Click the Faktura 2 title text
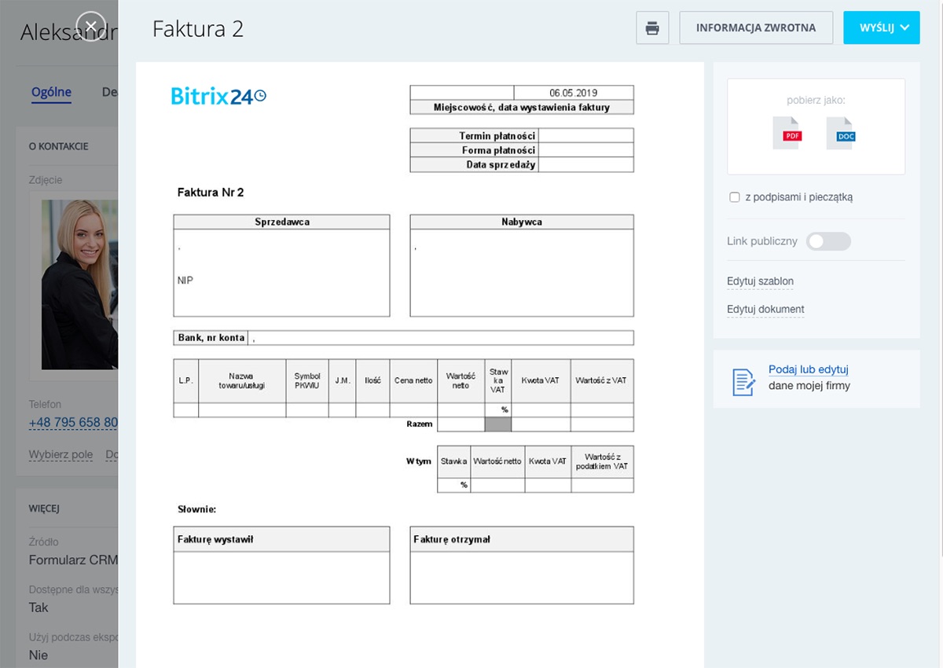943x668 pixels. [x=198, y=29]
